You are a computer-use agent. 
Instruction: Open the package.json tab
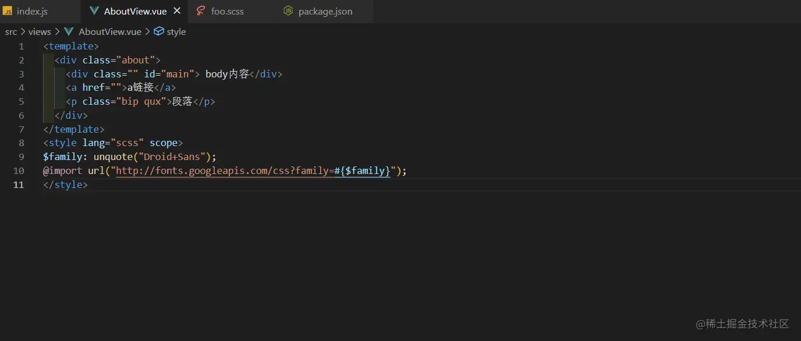[x=325, y=11]
